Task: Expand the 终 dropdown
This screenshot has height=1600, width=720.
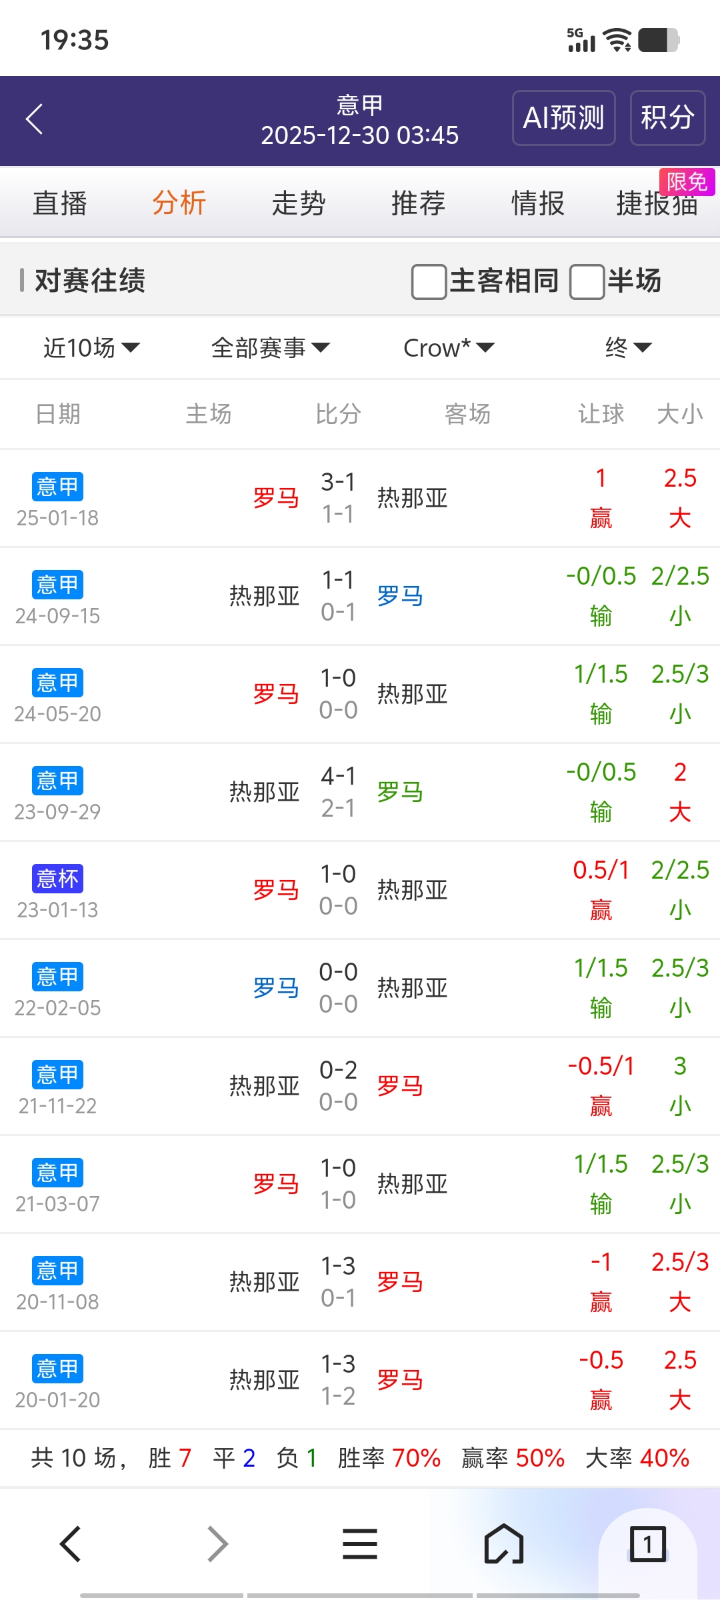Action: [627, 348]
